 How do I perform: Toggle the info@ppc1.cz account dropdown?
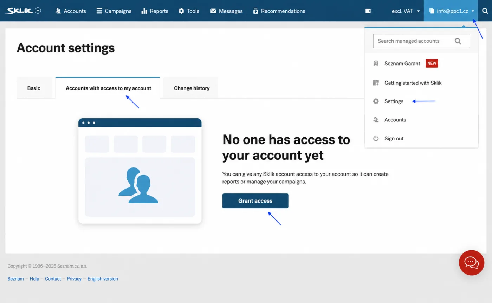pos(451,11)
